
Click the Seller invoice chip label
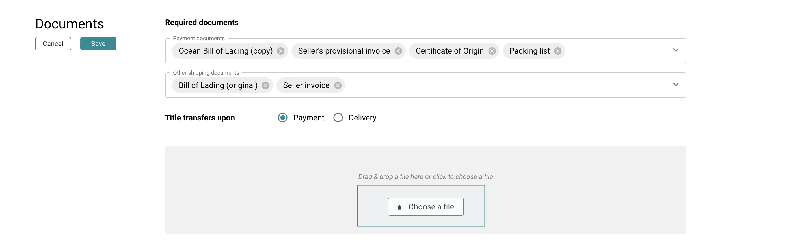[x=306, y=85]
